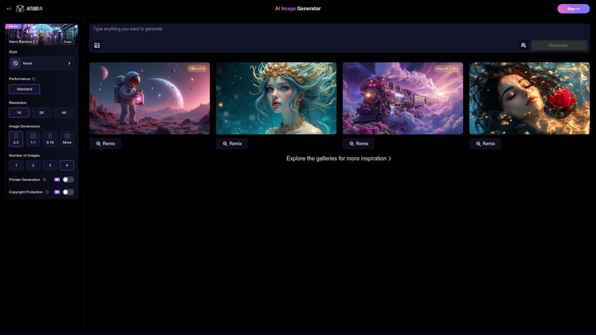This screenshot has height=335, width=596.
Task: Remix the flower train Flux v1.1 Pro image
Action: (x=359, y=144)
